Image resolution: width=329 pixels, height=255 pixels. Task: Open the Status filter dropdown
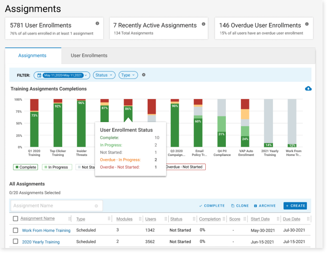(104, 75)
